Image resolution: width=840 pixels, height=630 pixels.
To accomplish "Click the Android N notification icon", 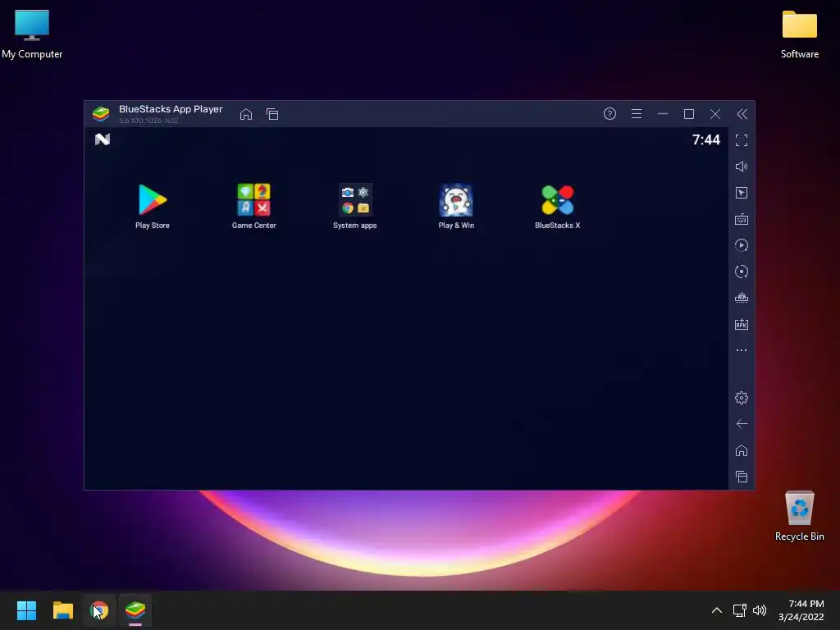I will point(103,139).
